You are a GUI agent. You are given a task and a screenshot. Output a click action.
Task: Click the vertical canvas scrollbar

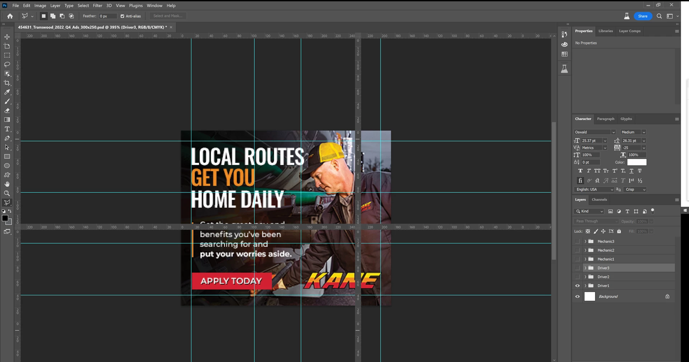pos(554,191)
